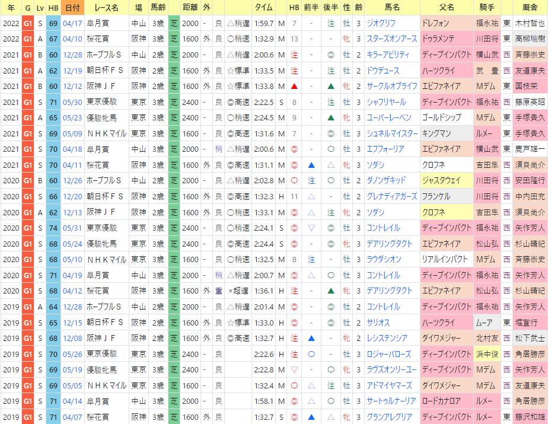Open the 04/17 date link
The width and height of the screenshot is (548, 424).
coord(72,23)
